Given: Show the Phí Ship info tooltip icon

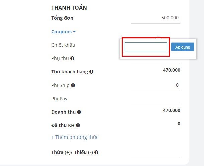Looking at the screenshot, I should (73, 85).
